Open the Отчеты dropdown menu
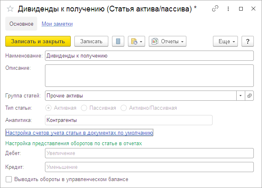The height and width of the screenshot is (188, 262). tap(168, 41)
